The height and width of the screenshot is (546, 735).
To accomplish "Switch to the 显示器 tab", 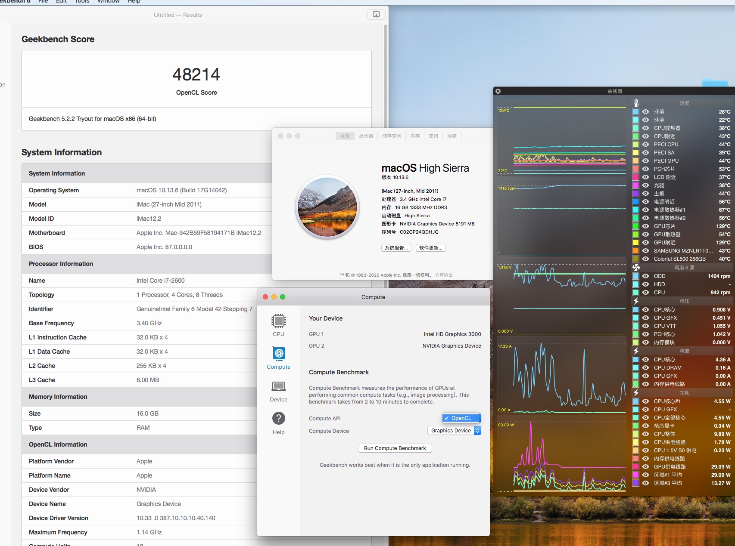I will click(x=366, y=136).
